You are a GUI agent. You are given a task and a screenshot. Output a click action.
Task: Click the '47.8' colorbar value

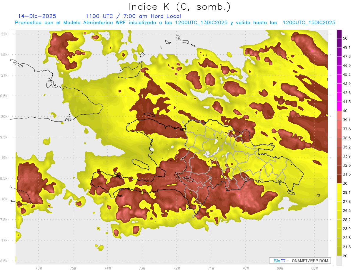tap(347, 56)
